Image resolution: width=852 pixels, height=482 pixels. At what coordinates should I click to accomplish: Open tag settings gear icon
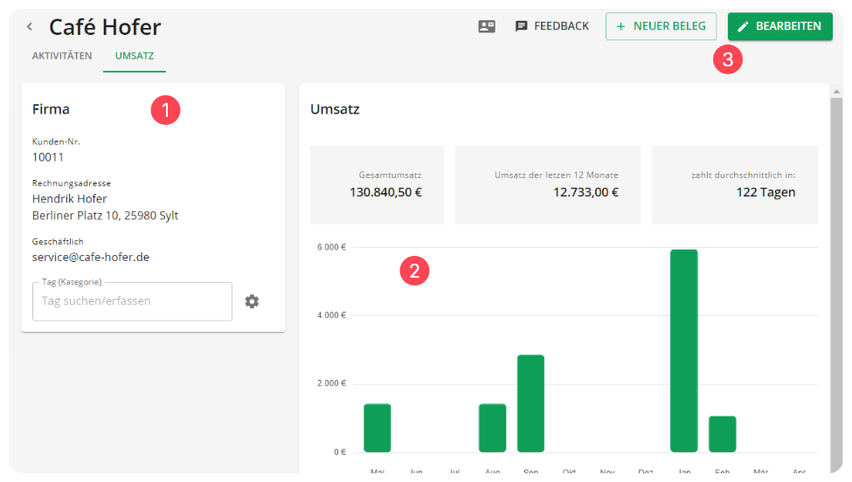252,301
